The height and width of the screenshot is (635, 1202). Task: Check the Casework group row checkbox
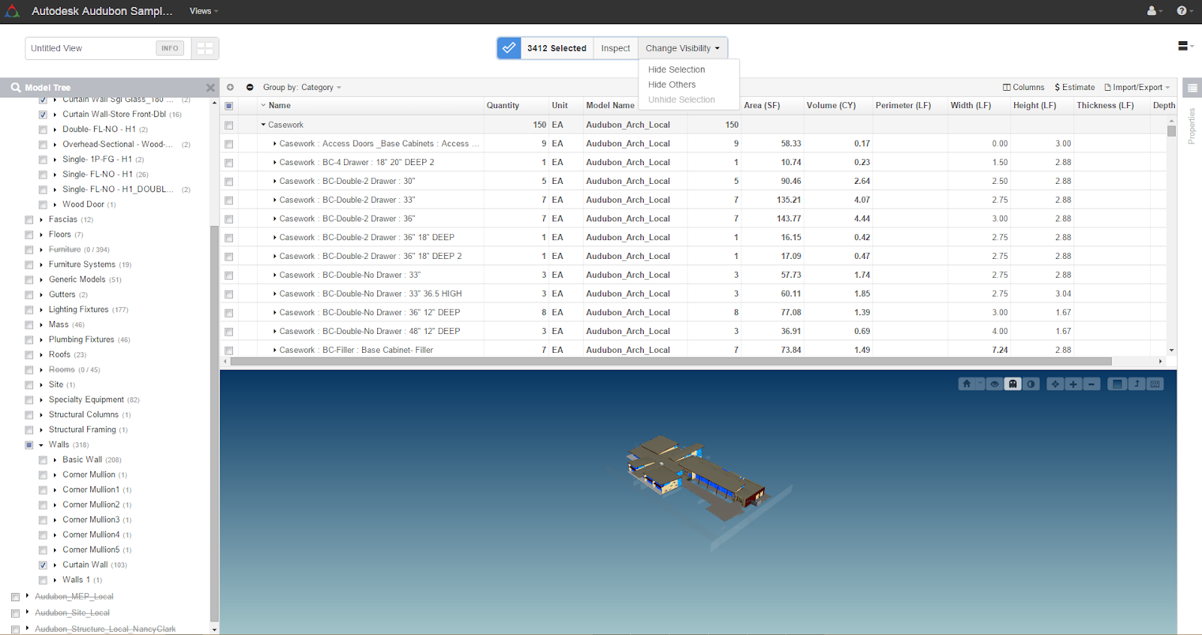[x=229, y=125]
